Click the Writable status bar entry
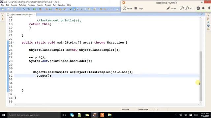The width and height of the screenshot is (211, 118). [x=126, y=109]
